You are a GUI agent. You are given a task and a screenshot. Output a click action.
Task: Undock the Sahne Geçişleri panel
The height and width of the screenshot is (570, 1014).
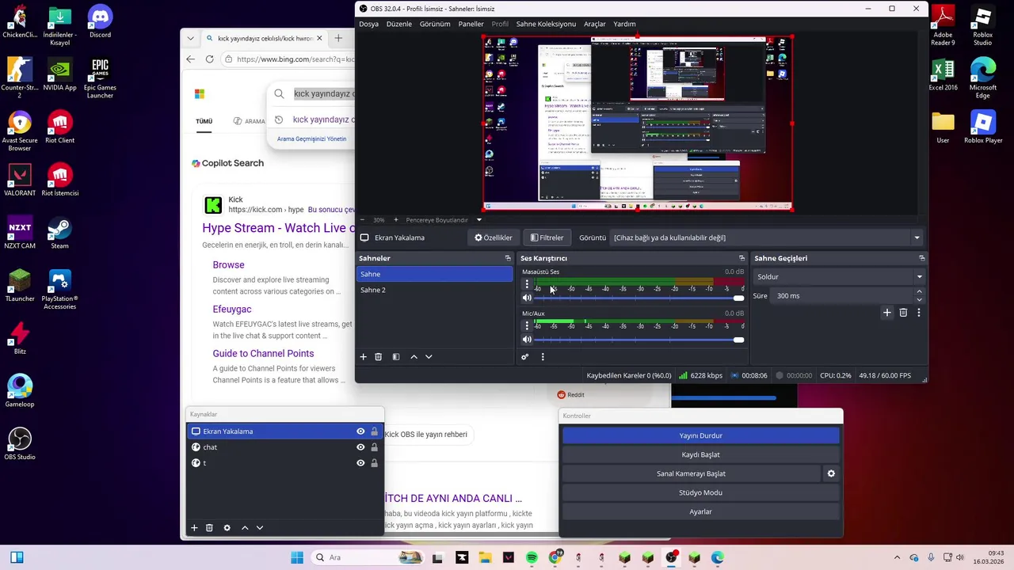(x=921, y=258)
